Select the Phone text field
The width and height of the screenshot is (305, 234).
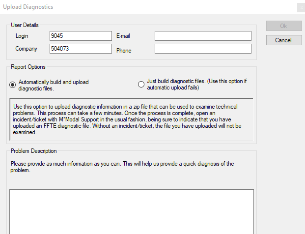(203, 49)
